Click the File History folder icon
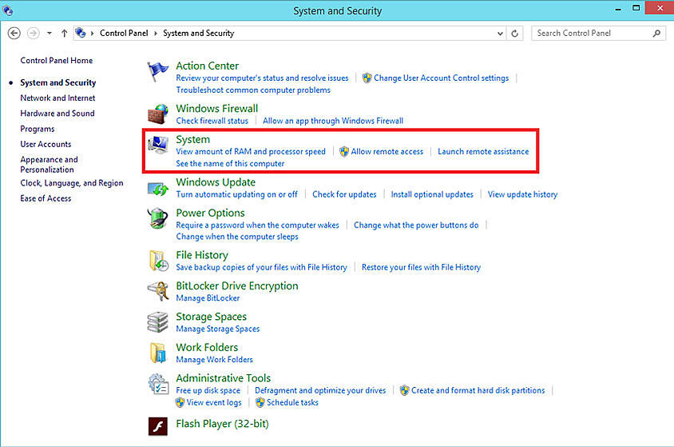 [x=158, y=261]
